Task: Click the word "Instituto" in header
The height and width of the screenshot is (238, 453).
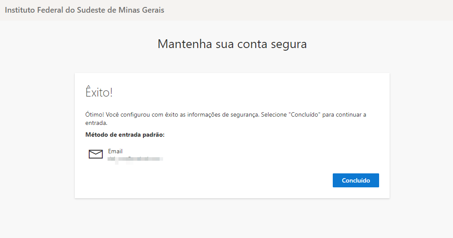Action: (18, 10)
